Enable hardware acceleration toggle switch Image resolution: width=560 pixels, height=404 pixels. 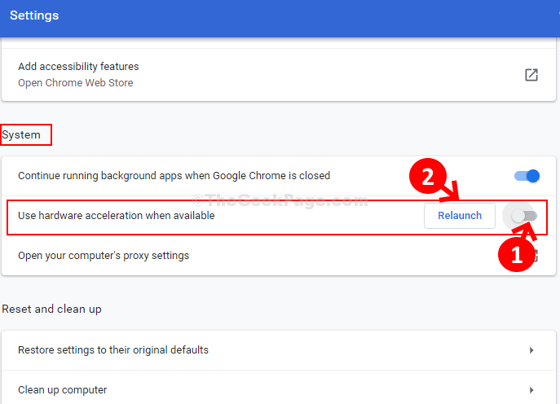click(x=524, y=216)
